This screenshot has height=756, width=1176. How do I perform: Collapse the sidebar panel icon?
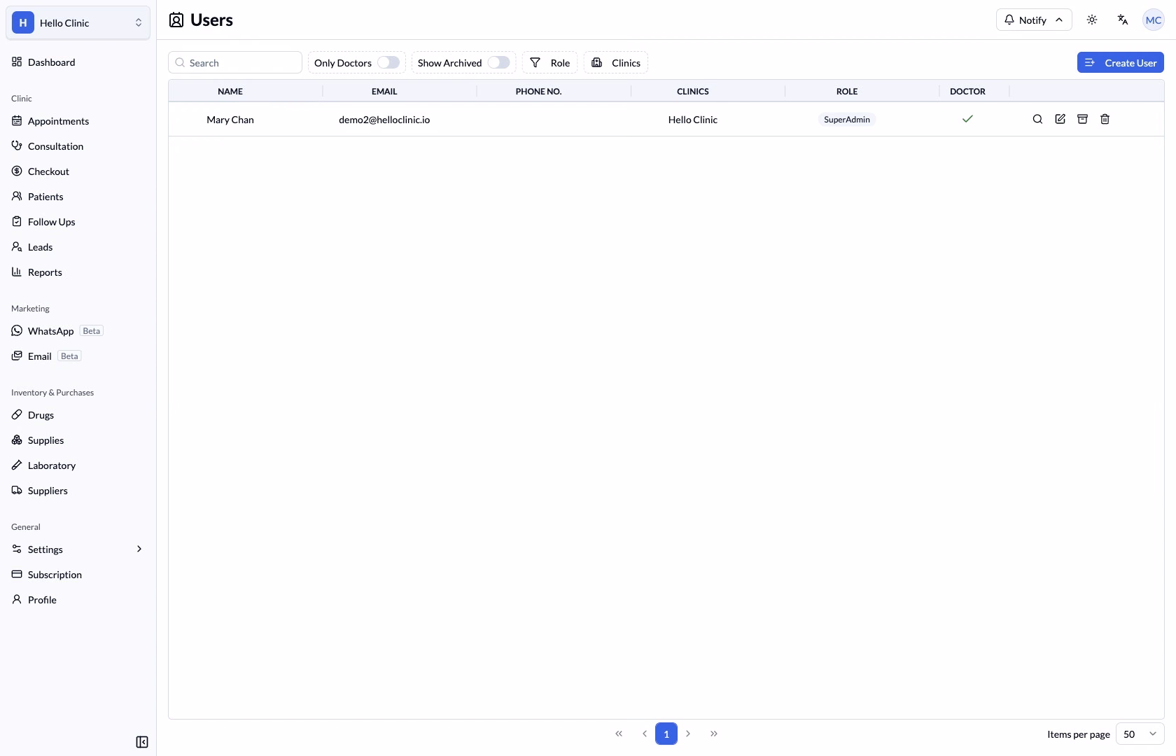[x=142, y=742]
